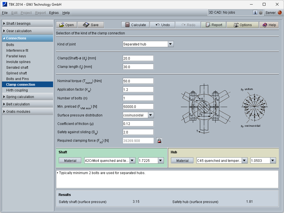
Task: Run Calculate from the toolbar
Action: pos(135,25)
